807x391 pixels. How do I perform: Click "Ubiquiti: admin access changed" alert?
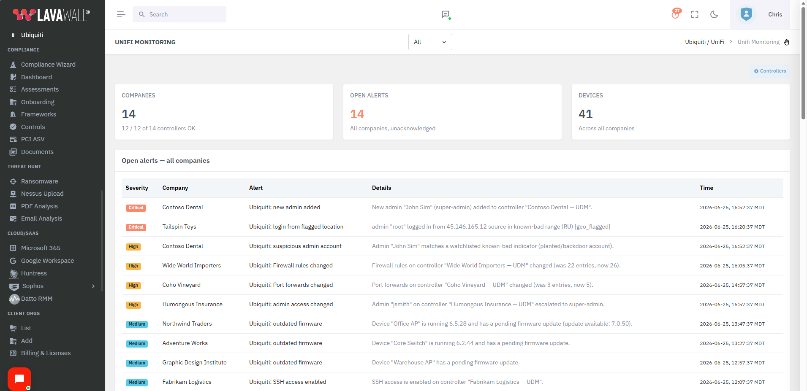click(291, 305)
